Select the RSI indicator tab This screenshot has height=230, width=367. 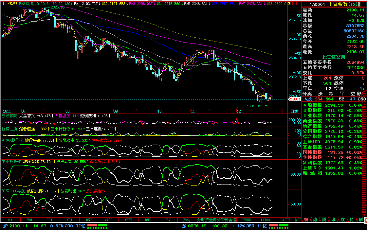89,220
